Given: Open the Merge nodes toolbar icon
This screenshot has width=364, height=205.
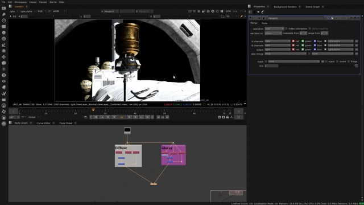Looking at the screenshot, I should coord(4,51).
